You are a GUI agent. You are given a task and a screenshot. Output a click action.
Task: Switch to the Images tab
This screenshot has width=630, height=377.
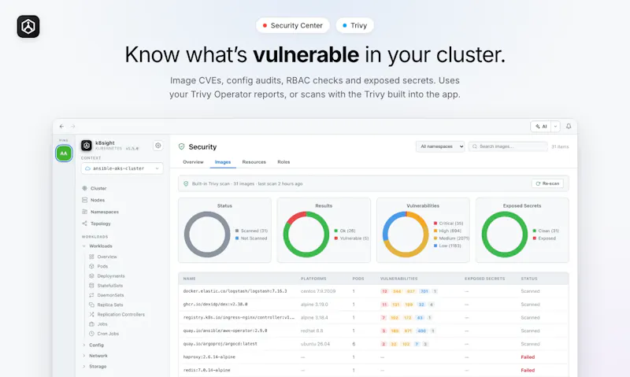(223, 162)
